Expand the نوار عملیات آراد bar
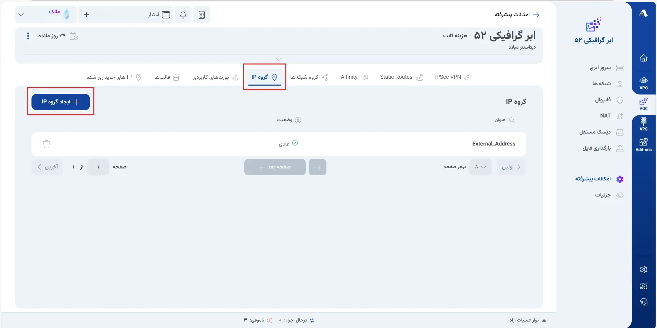The width and height of the screenshot is (657, 328). pyautogui.click(x=528, y=320)
